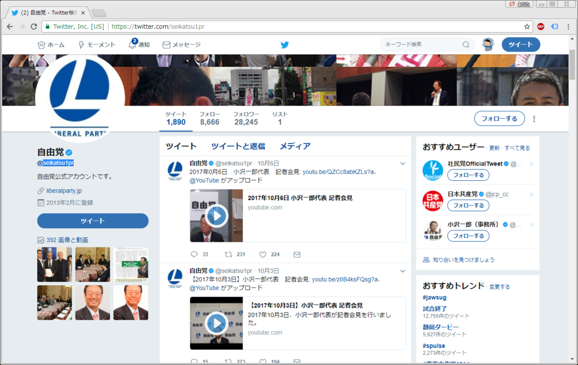Click the page vertical scrollbar thumb
This screenshot has width=578, height=365.
point(572,63)
